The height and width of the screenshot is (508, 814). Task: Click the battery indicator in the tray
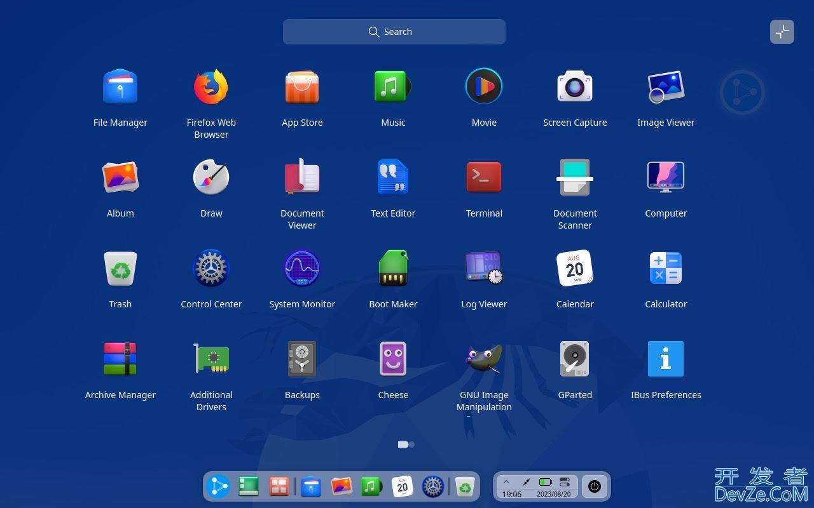pos(545,483)
